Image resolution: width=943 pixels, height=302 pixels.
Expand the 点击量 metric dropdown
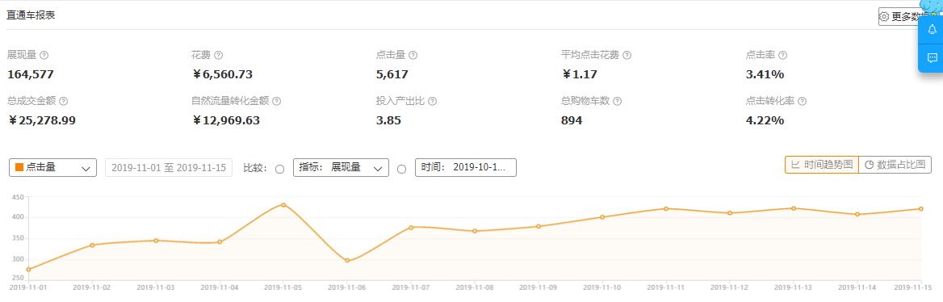click(53, 168)
